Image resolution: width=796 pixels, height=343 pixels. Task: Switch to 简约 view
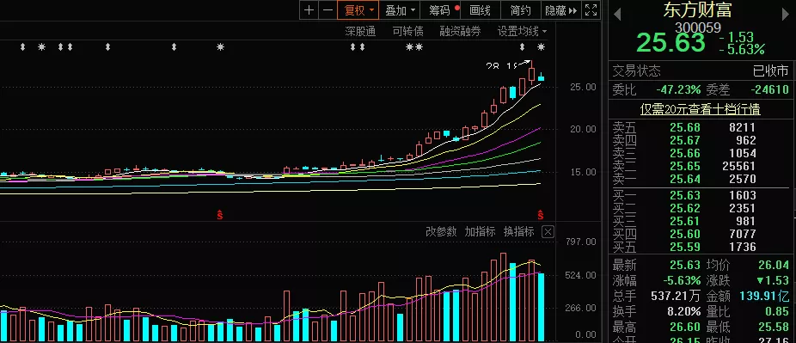521,10
